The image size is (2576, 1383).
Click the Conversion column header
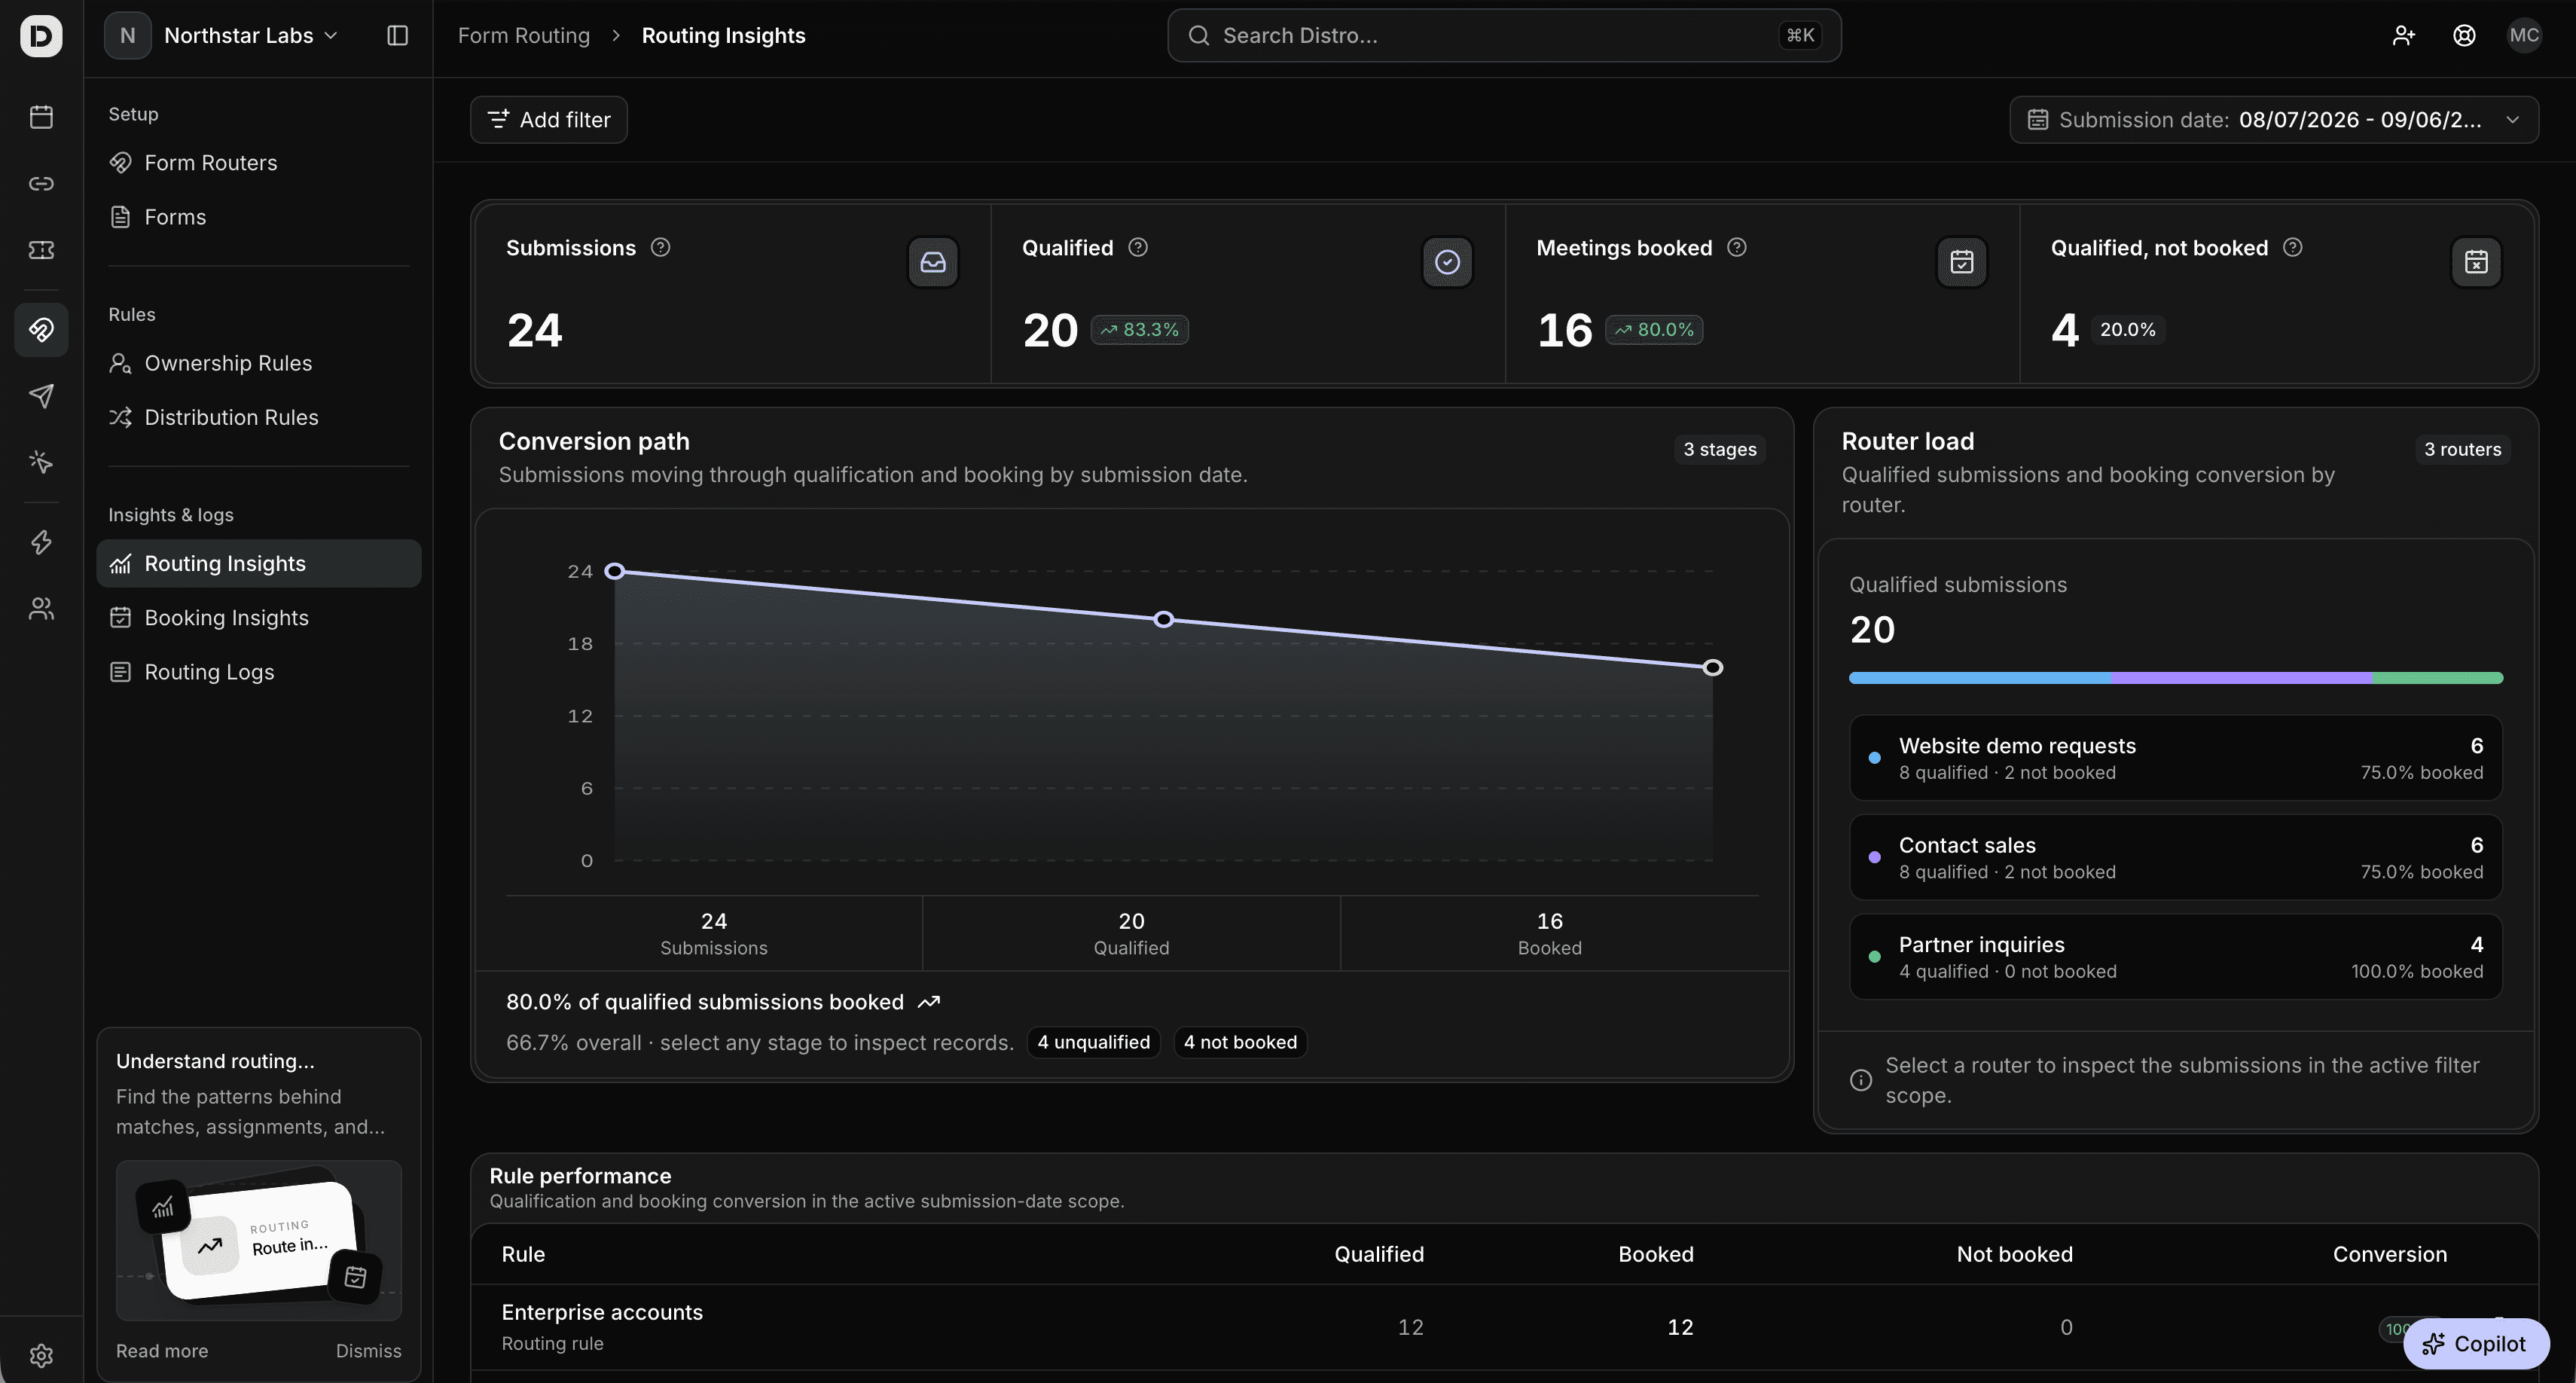click(2390, 1254)
